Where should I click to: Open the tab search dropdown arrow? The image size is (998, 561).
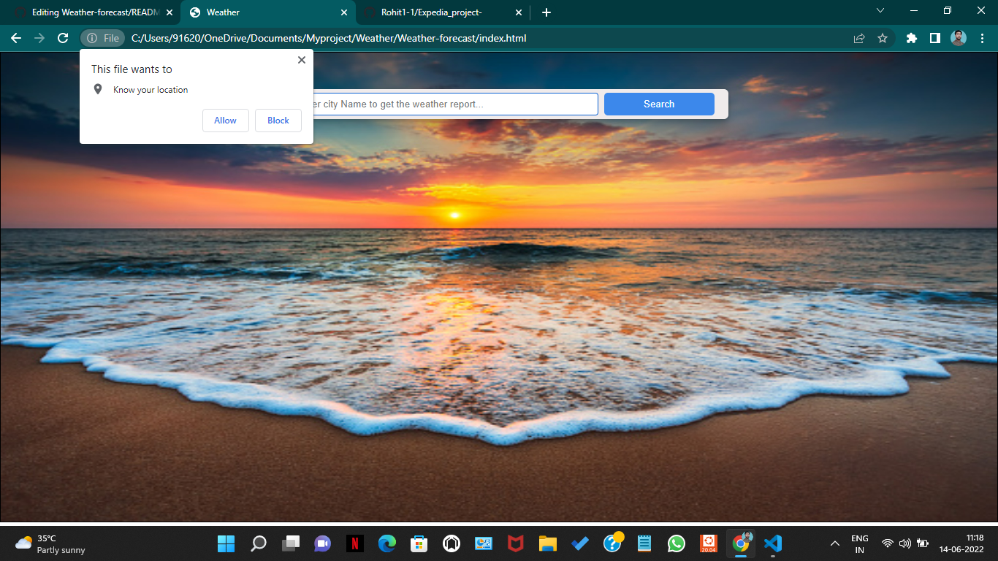(x=880, y=11)
